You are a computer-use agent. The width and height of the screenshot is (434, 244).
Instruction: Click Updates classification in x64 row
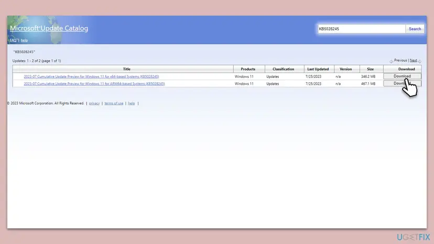(273, 76)
